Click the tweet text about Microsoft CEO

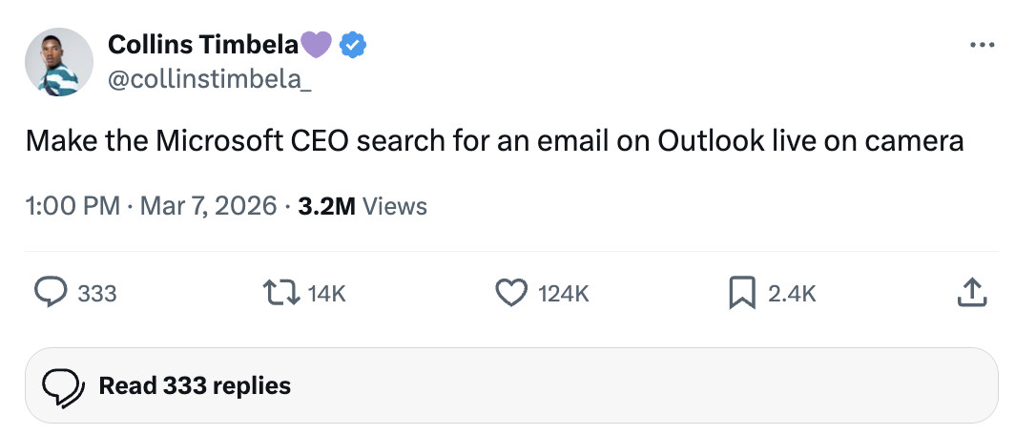tap(494, 140)
